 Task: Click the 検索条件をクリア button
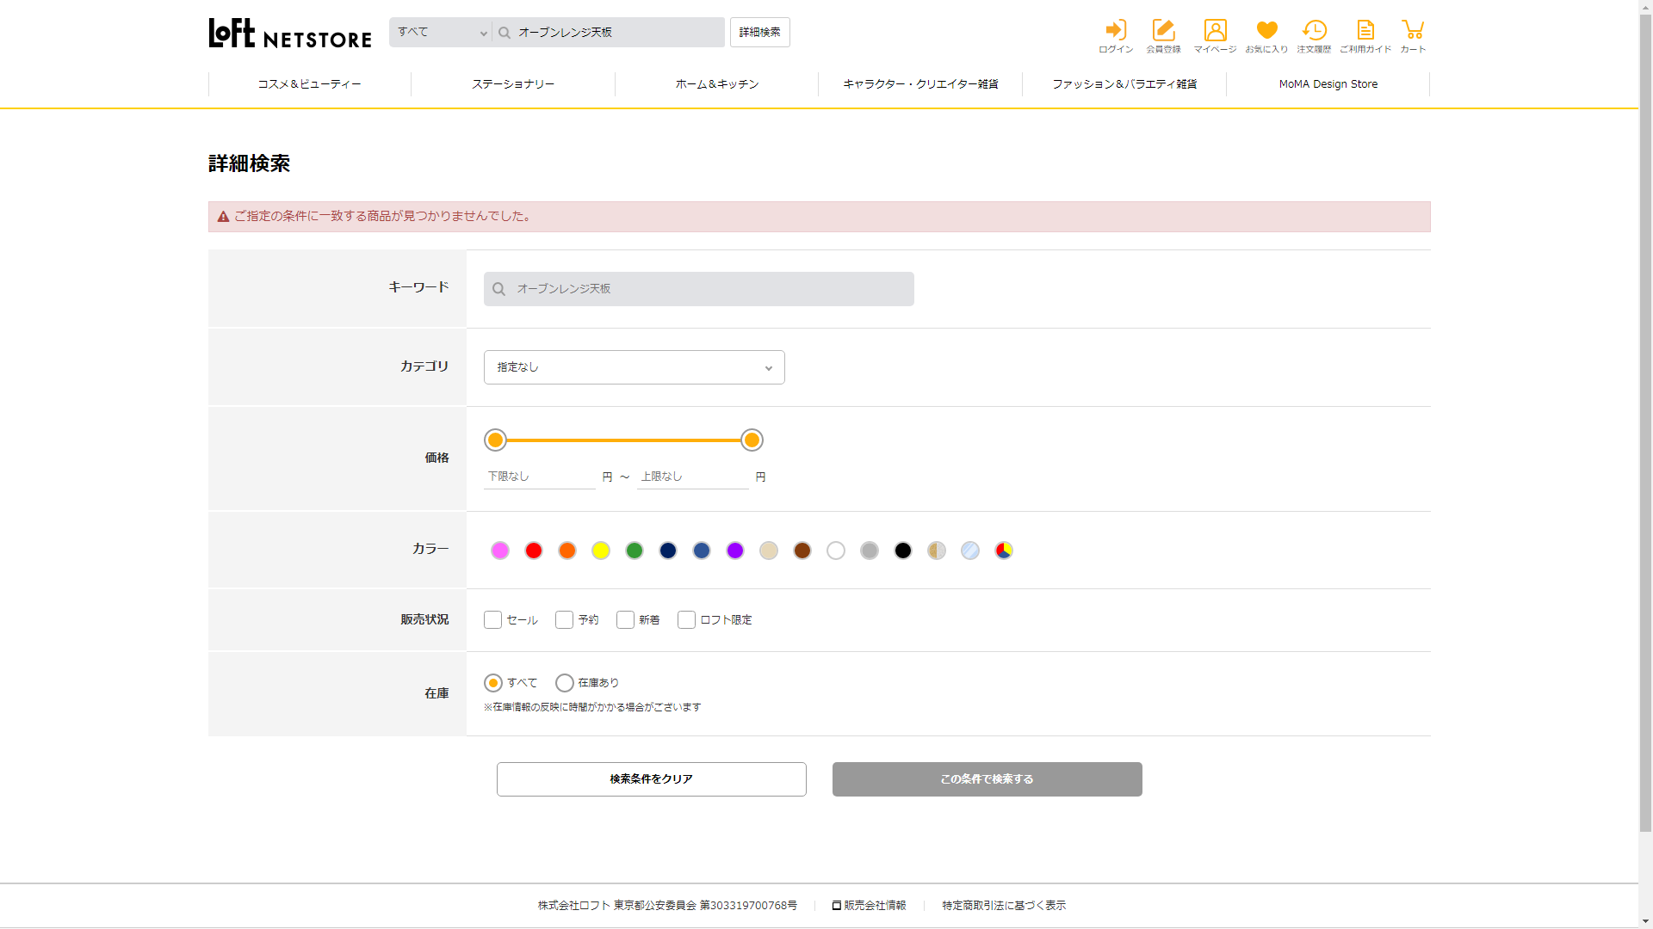[651, 779]
